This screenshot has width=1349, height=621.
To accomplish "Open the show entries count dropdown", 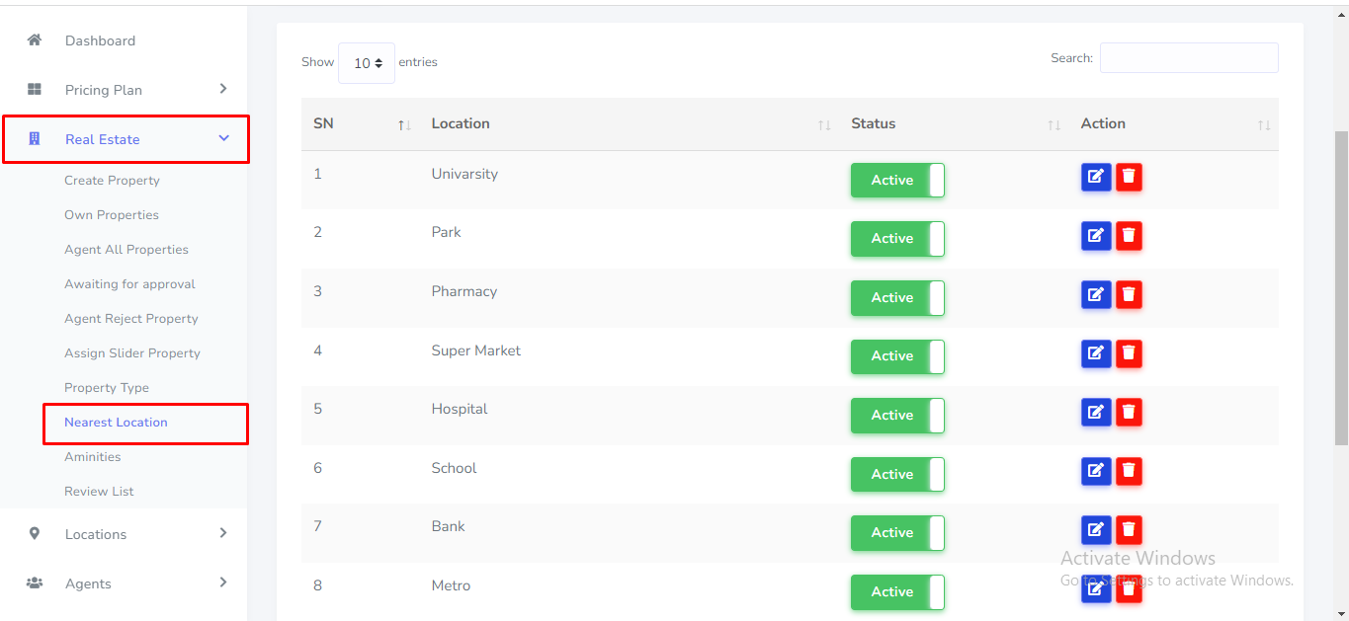I will click(x=367, y=63).
